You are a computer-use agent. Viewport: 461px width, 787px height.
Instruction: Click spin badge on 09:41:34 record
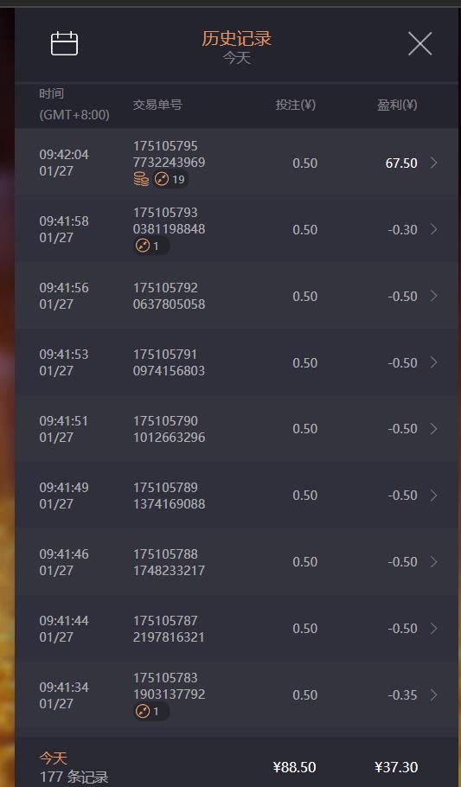pyautogui.click(x=151, y=711)
